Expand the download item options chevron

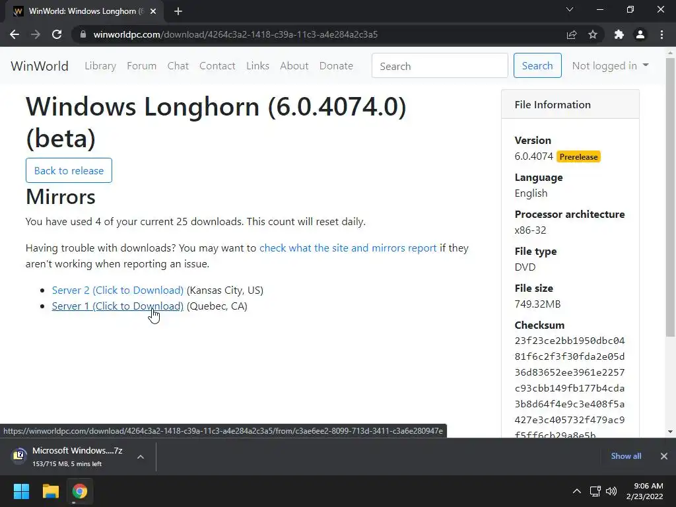(x=141, y=457)
